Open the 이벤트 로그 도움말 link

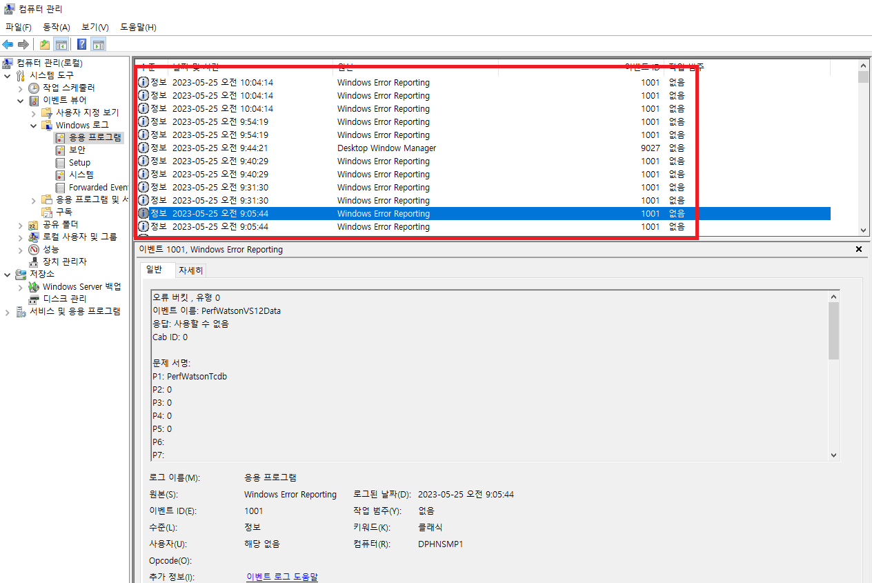point(282,577)
